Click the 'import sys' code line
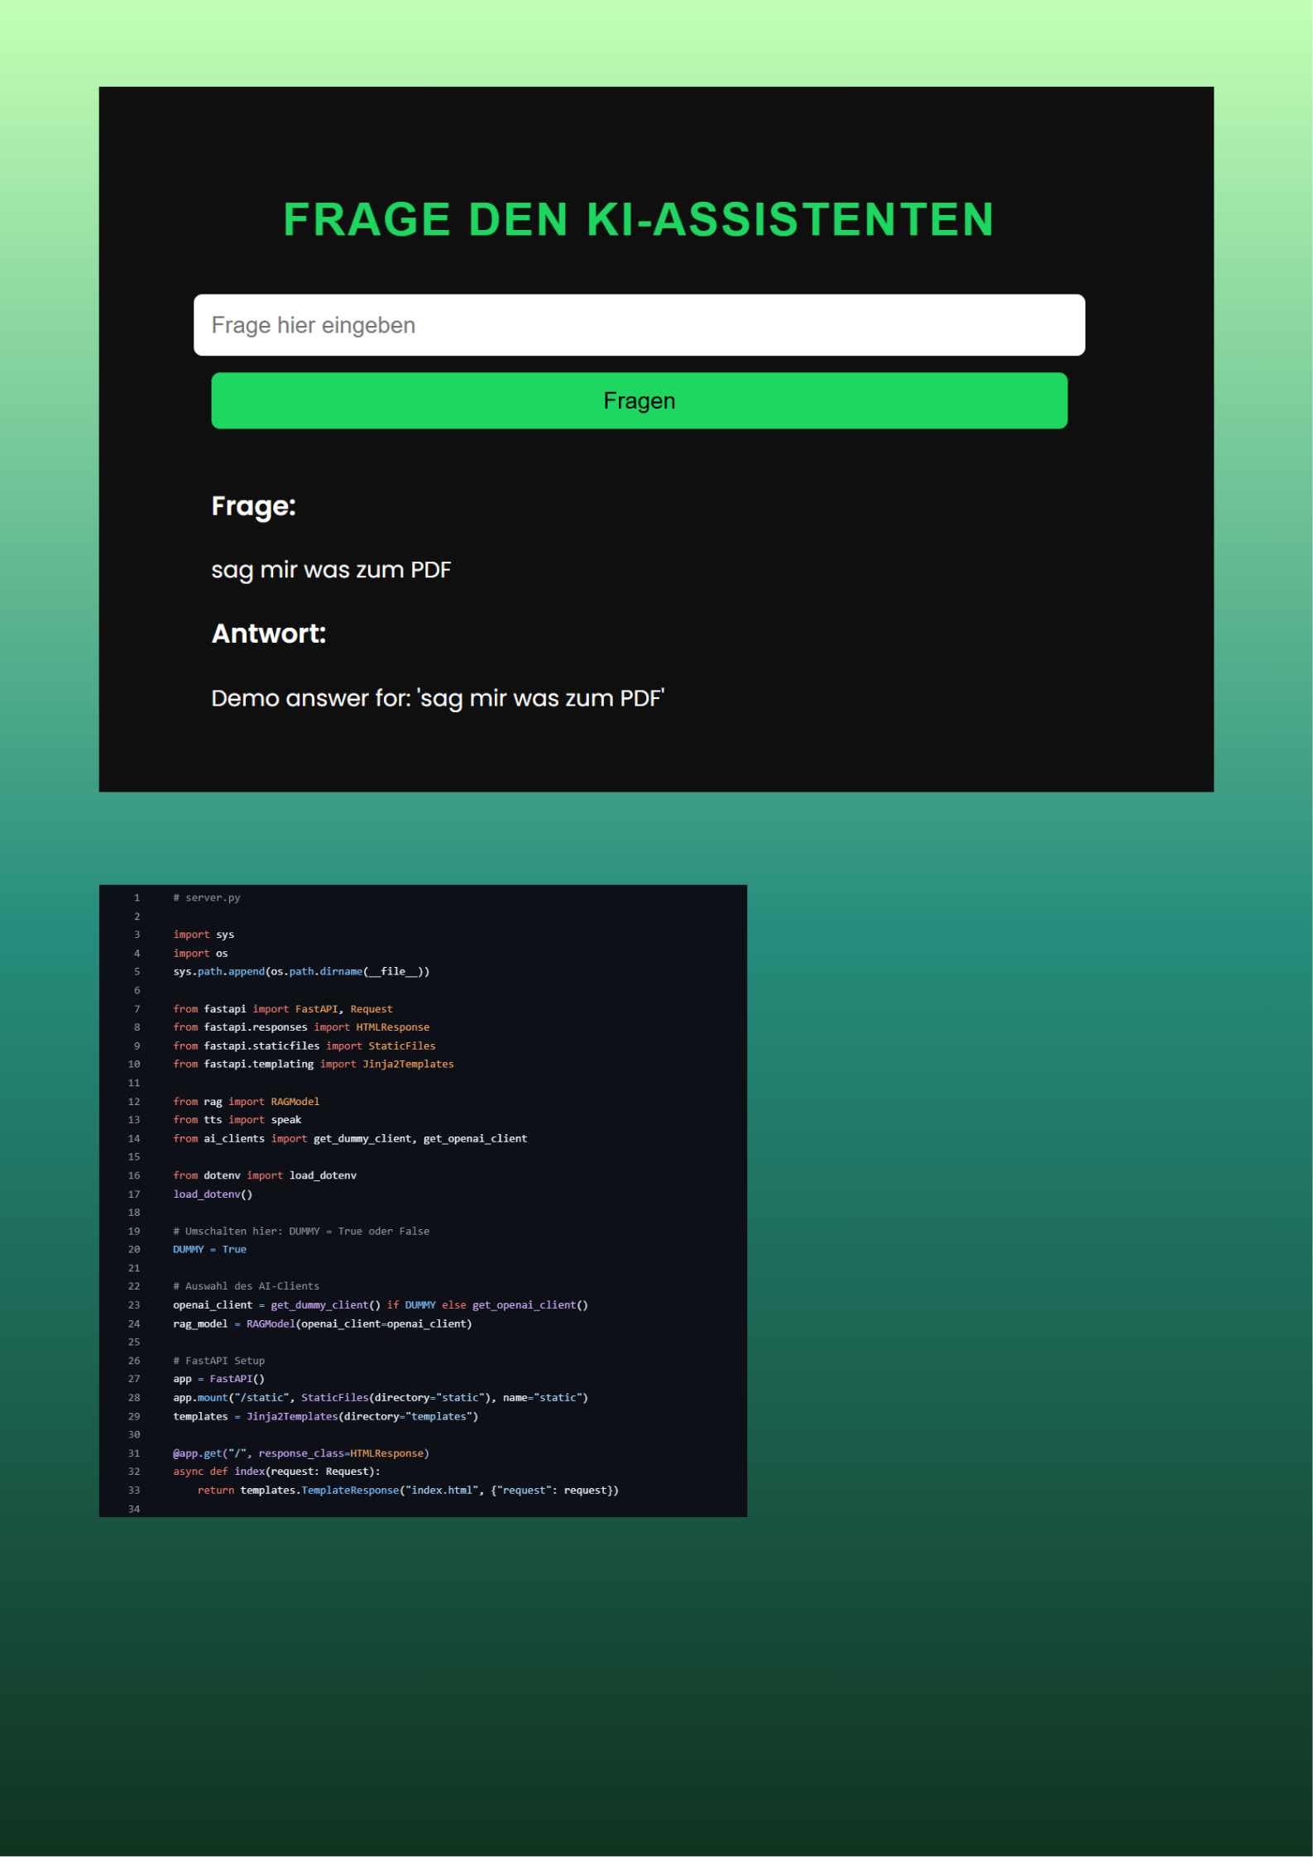This screenshot has width=1313, height=1857. [x=204, y=935]
